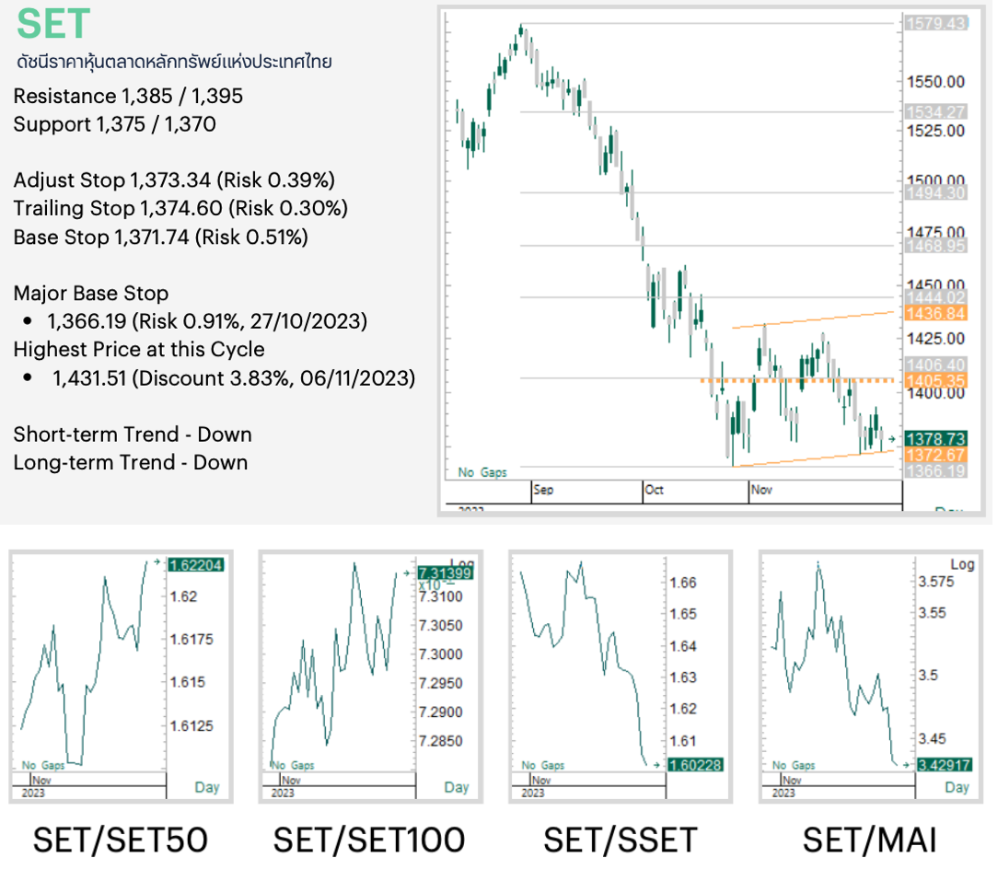
Task: Click the 1444.02 level label
Action: point(935,297)
